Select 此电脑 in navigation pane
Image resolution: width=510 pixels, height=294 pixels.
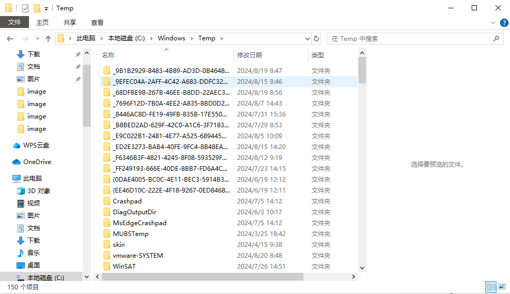(33, 178)
